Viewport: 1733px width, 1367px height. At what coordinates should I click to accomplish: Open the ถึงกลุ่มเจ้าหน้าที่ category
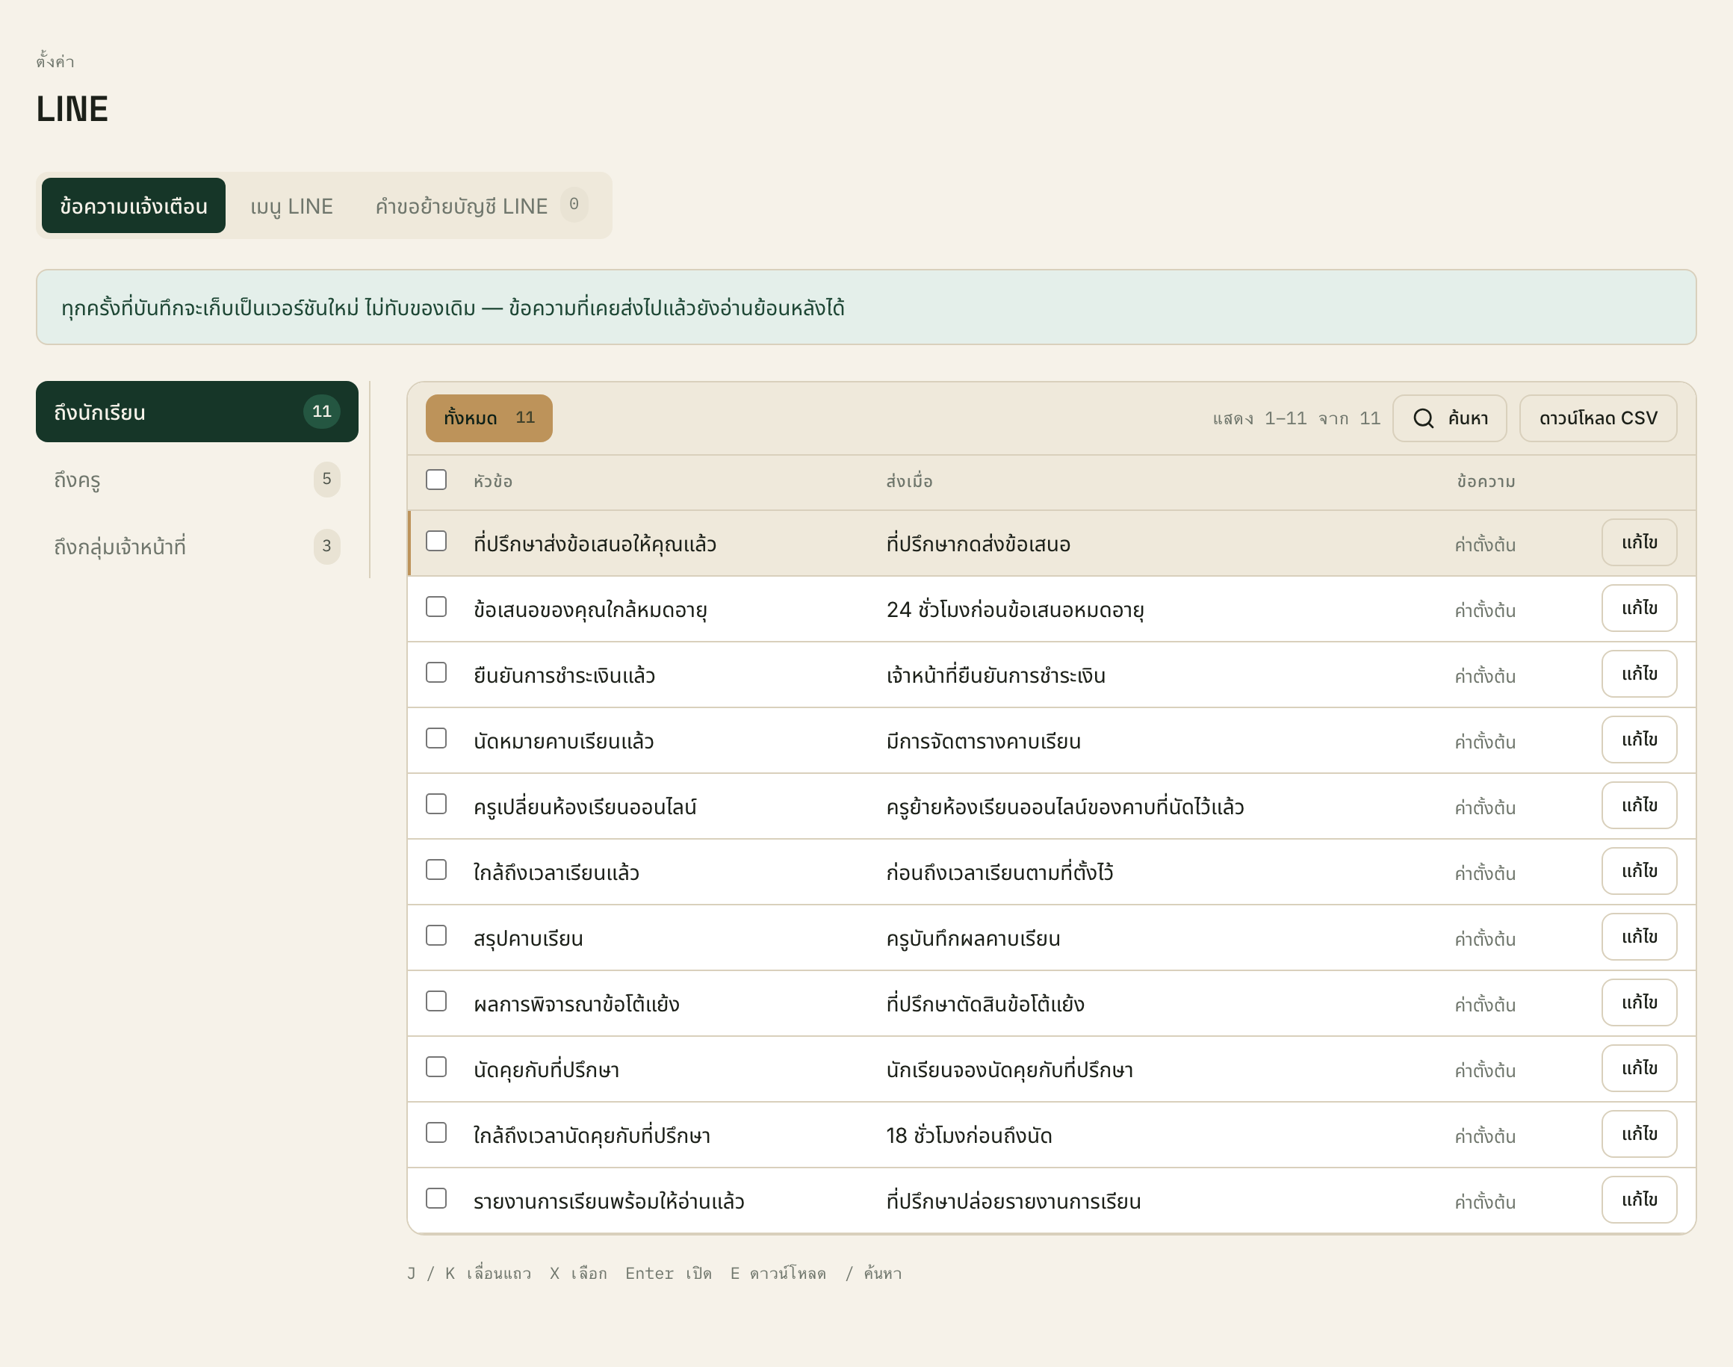[x=197, y=546]
